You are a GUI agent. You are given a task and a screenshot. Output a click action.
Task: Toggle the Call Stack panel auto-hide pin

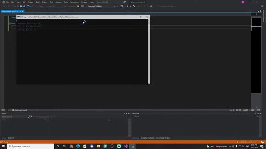tap(258, 113)
